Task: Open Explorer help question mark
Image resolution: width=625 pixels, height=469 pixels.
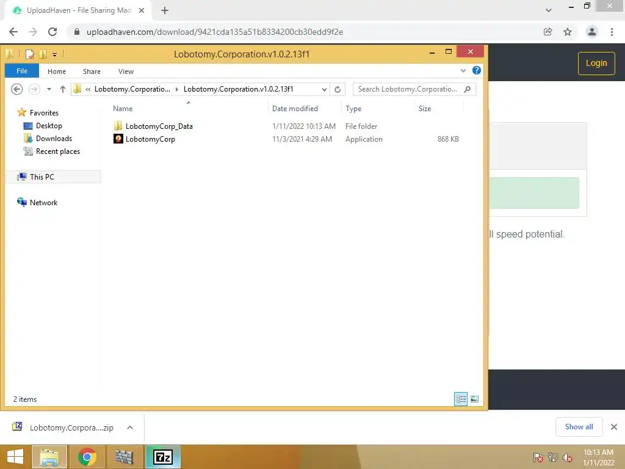Action: click(476, 71)
